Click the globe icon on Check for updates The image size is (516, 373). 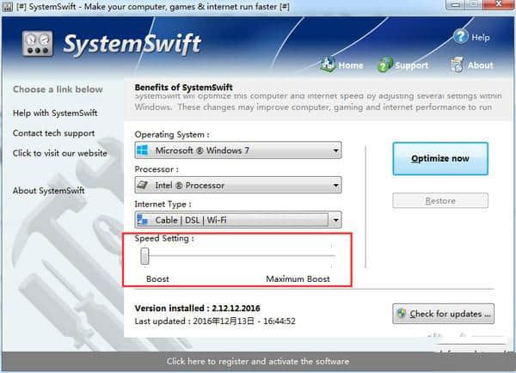click(x=401, y=313)
